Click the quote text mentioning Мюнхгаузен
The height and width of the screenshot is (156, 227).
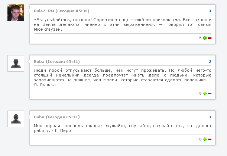tap(123, 24)
